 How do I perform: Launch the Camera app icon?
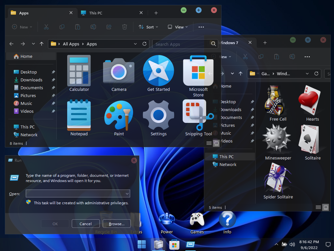pyautogui.click(x=119, y=71)
